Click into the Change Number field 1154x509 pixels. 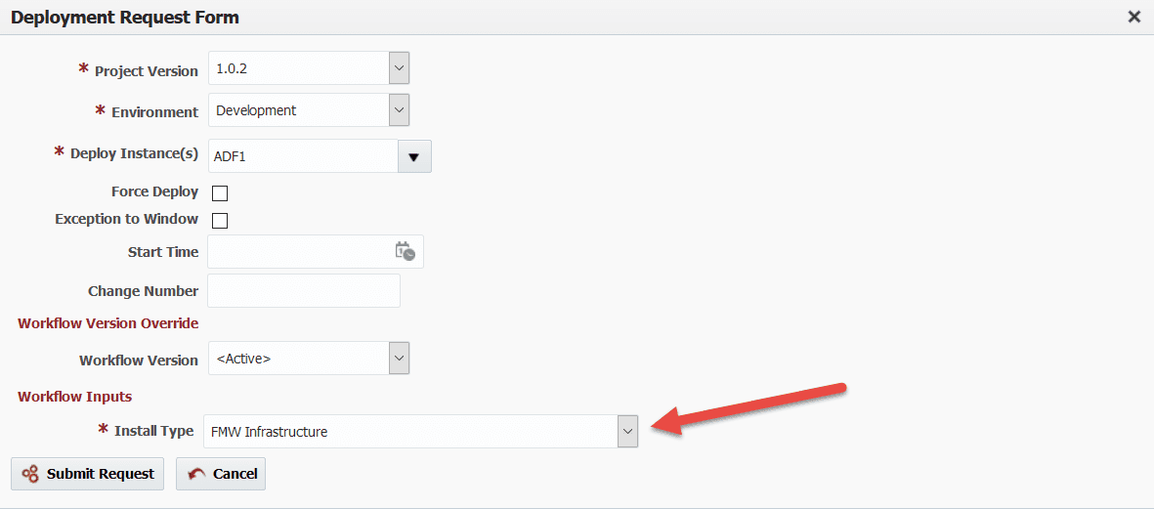[x=304, y=290]
